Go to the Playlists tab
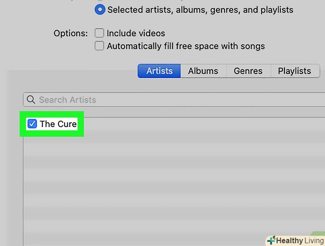Viewport: 325px width, 246px height. (x=294, y=71)
